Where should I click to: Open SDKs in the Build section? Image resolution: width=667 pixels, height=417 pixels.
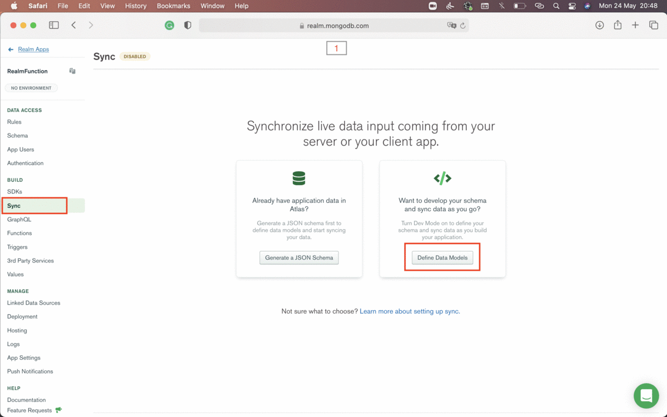tap(14, 192)
